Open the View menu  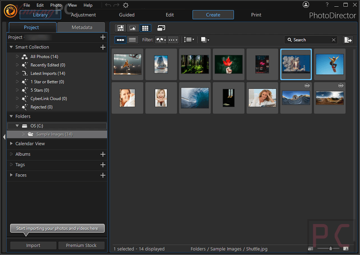pos(72,5)
